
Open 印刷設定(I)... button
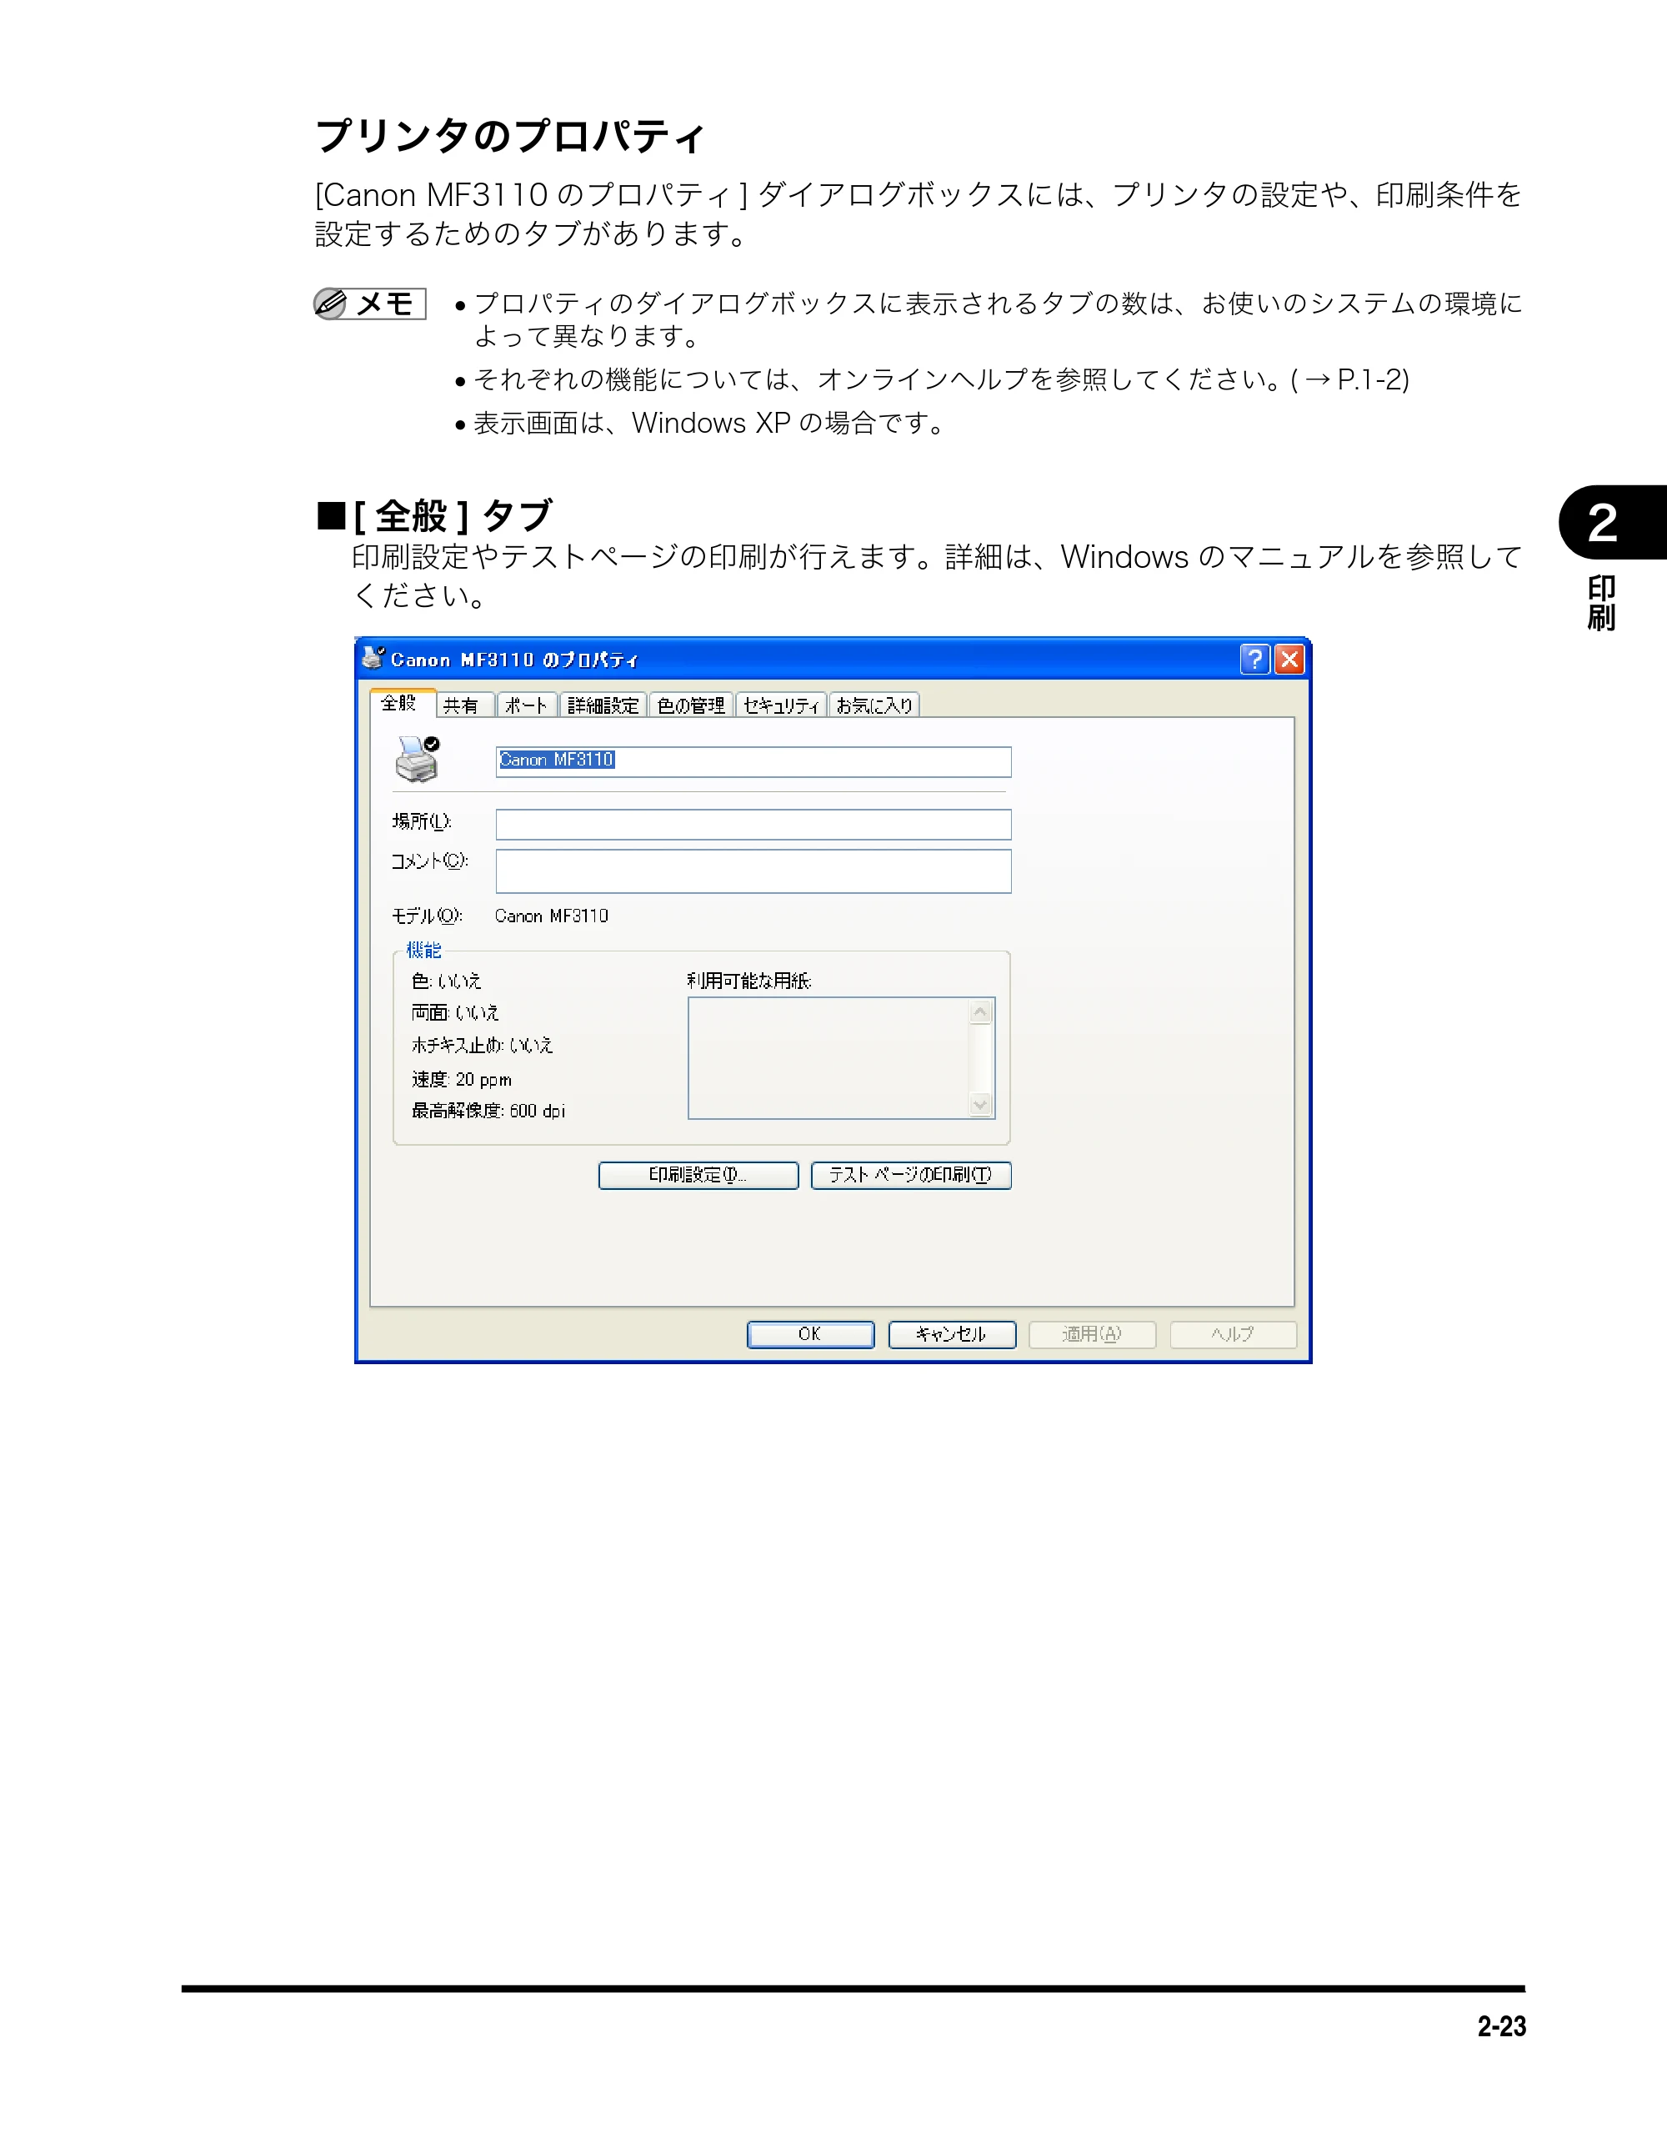click(698, 1175)
